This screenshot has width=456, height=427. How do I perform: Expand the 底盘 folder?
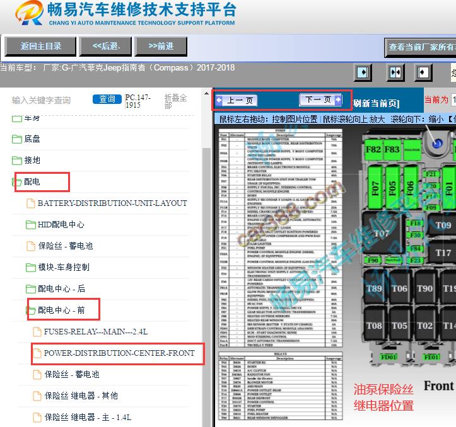click(32, 139)
